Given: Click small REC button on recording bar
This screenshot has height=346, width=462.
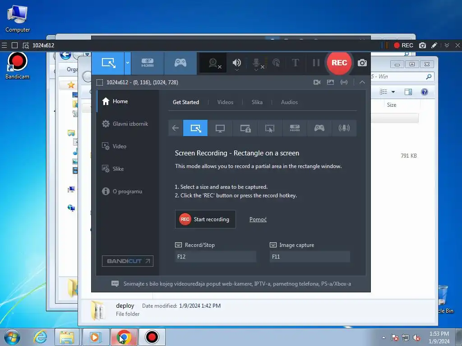Looking at the screenshot, I should click(x=404, y=46).
